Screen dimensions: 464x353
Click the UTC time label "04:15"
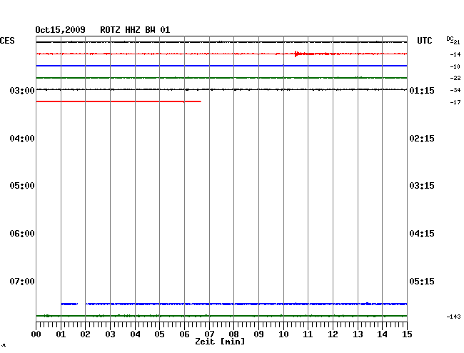pos(422,234)
